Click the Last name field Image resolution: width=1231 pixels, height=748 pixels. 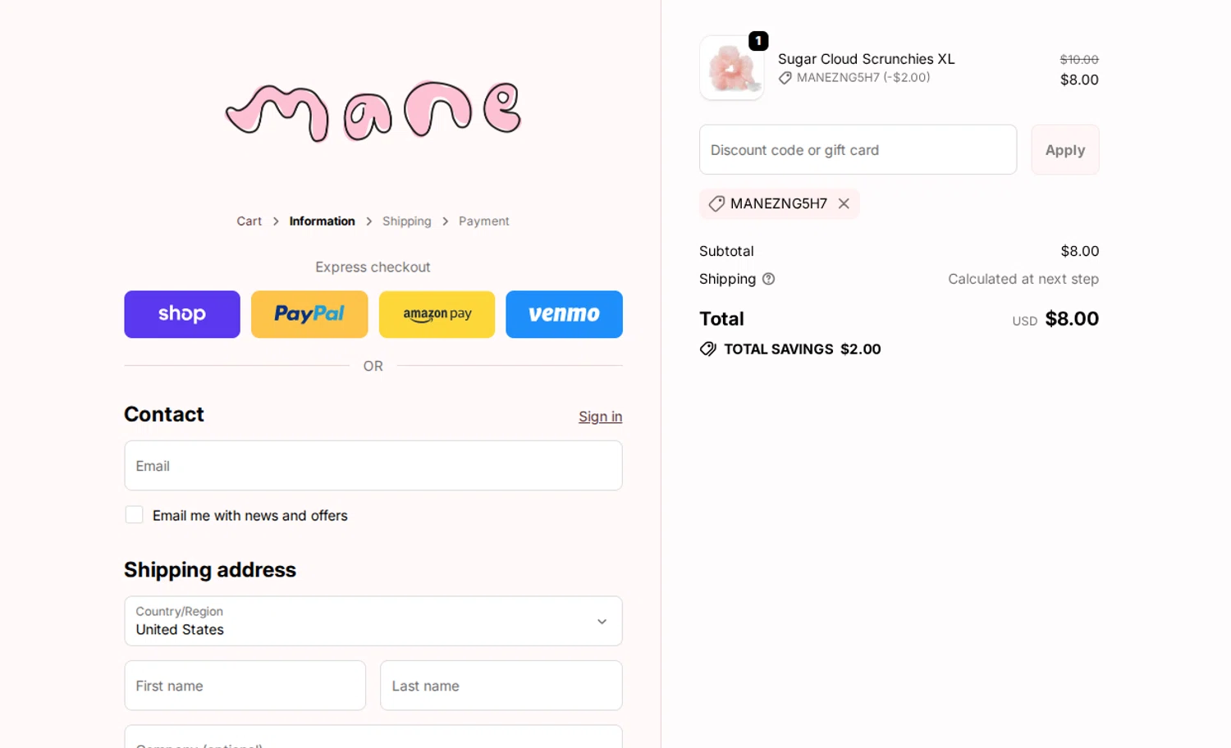tap(501, 686)
